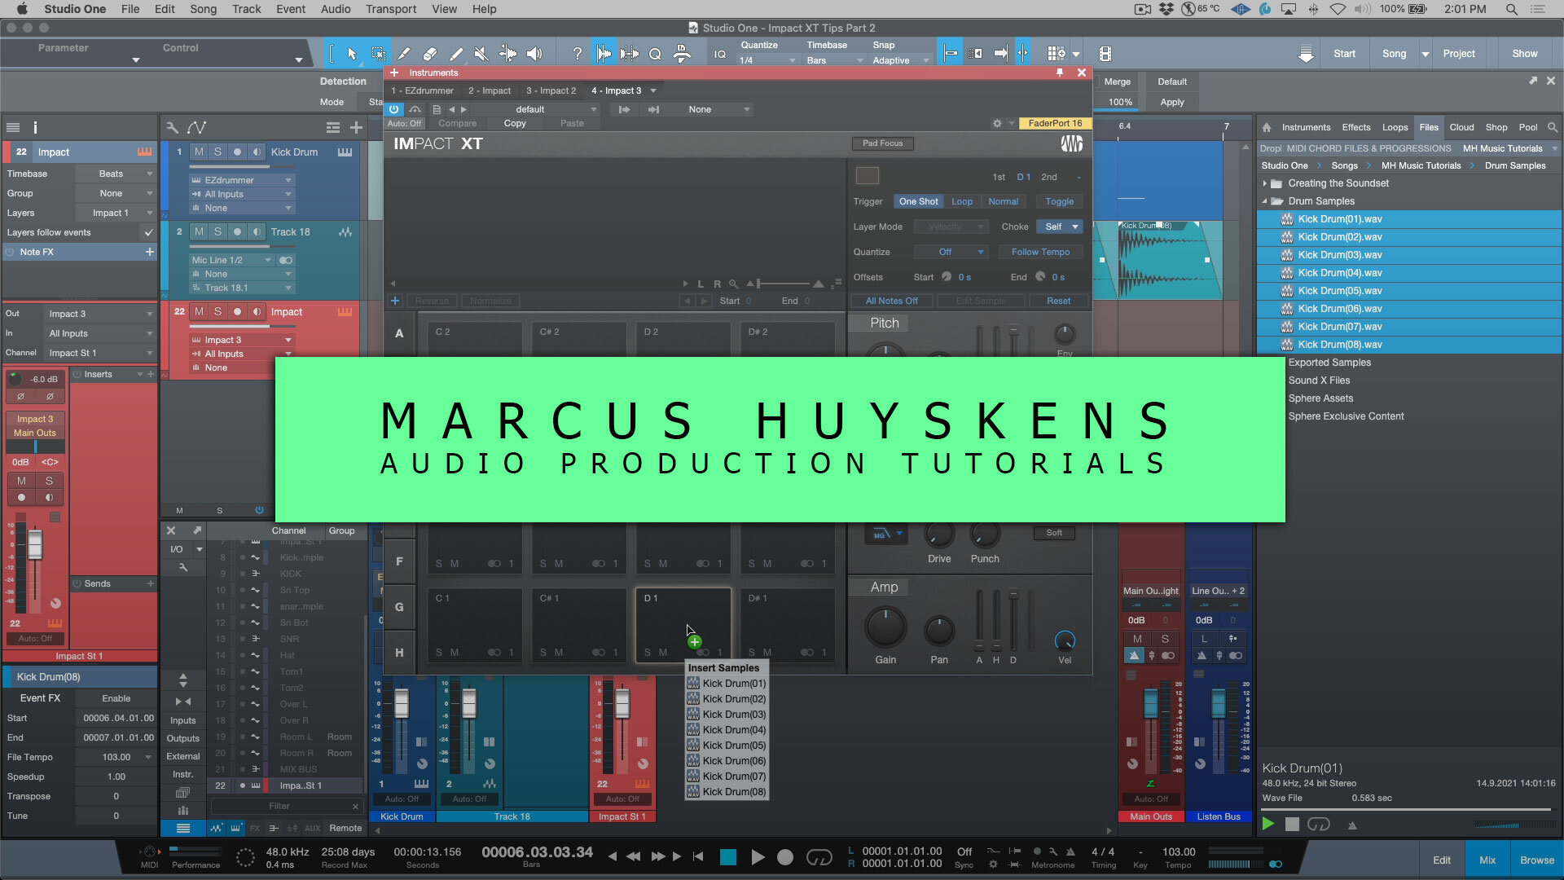Enable Layers follow events checkbox
1564x880 pixels.
[x=148, y=232]
